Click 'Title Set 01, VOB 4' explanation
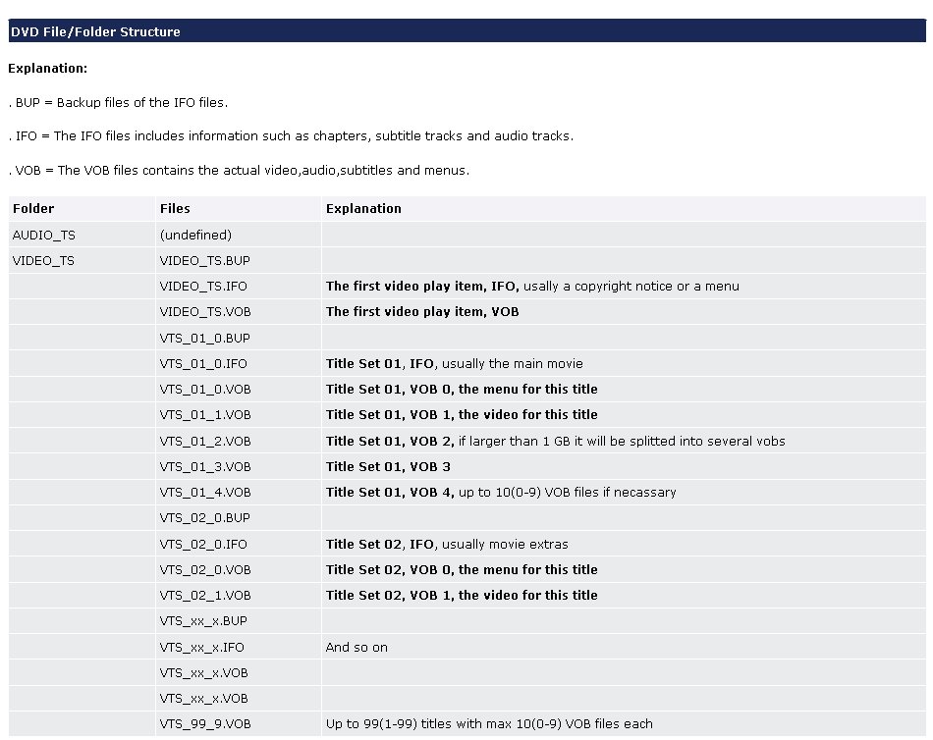Image resolution: width=933 pixels, height=740 pixels. pos(501,492)
